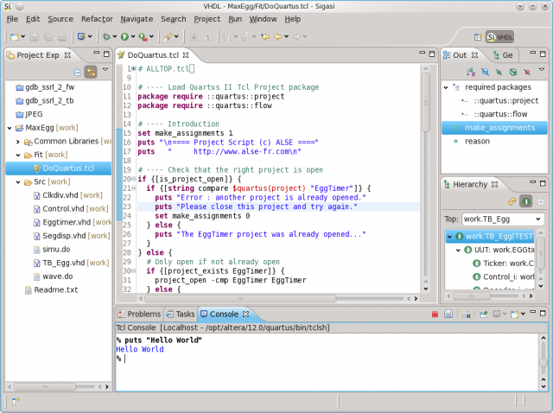Select reason in Outline

(x=477, y=141)
